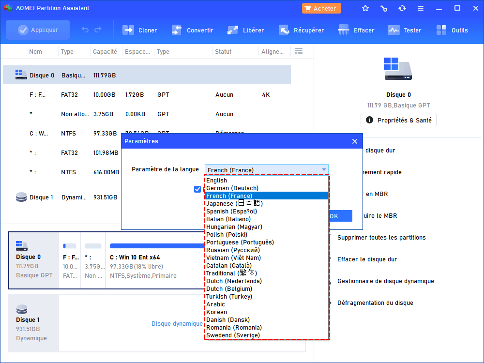Click the Acheter purchase button

tap(321, 8)
